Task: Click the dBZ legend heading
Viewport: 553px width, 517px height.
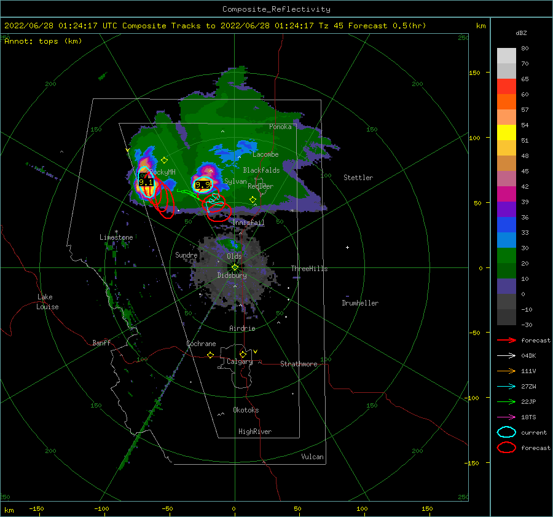Action: click(521, 33)
